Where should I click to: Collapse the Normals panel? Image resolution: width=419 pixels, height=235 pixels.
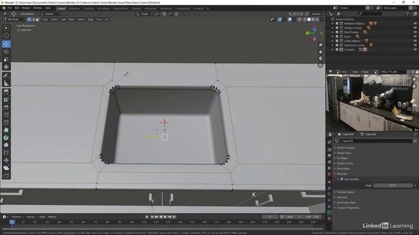[x=342, y=174]
